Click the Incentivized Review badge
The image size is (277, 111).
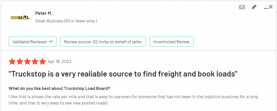click(171, 42)
